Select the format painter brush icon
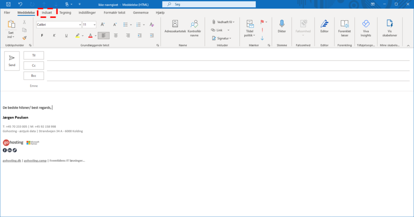This screenshot has width=414, height=217. click(24, 38)
